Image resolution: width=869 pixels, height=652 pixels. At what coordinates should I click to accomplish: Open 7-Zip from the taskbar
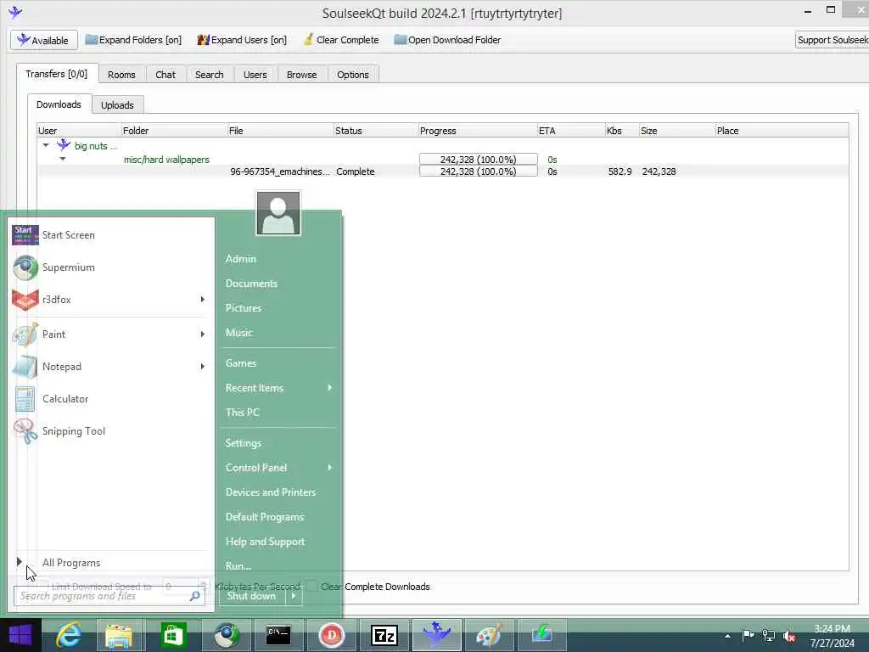pos(384,635)
